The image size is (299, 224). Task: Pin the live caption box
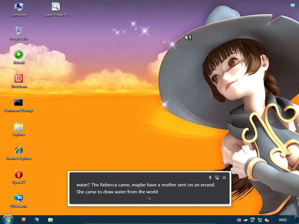tap(210, 178)
